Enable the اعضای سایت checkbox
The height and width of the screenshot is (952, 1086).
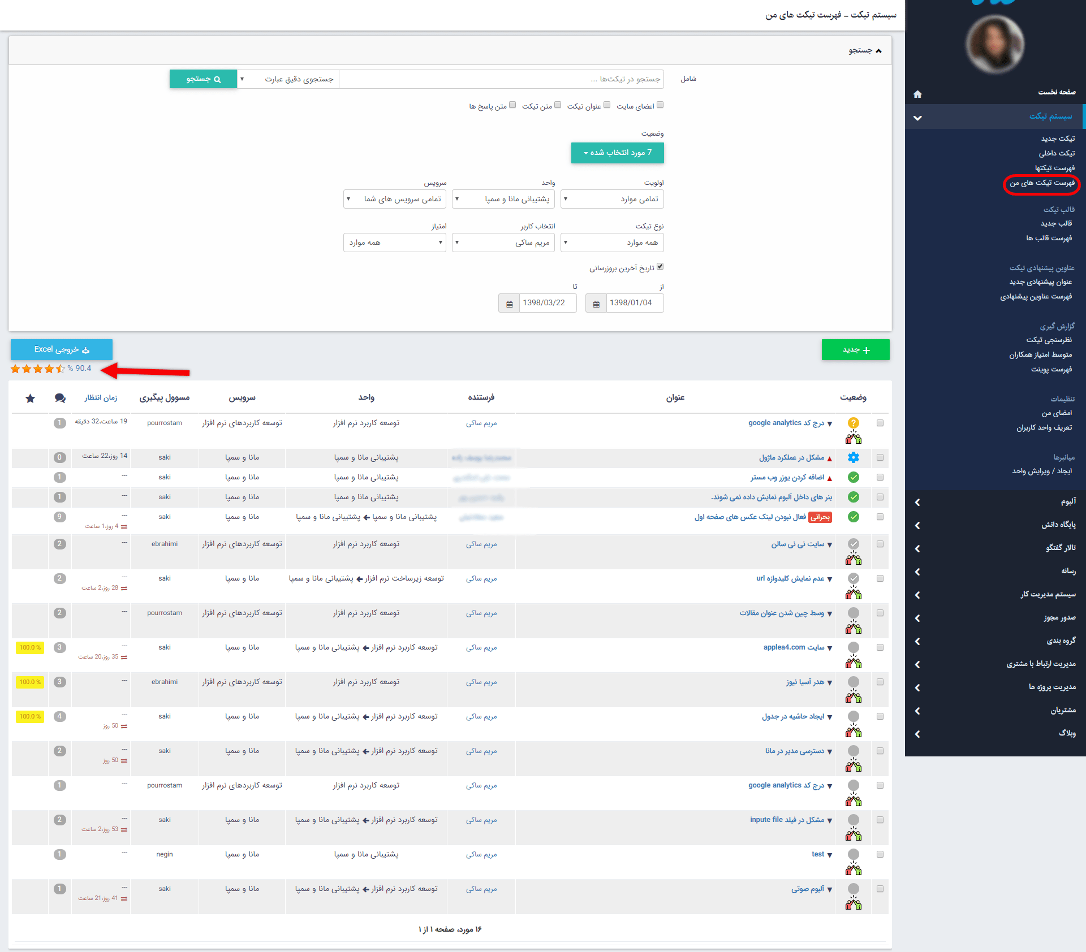tap(660, 105)
